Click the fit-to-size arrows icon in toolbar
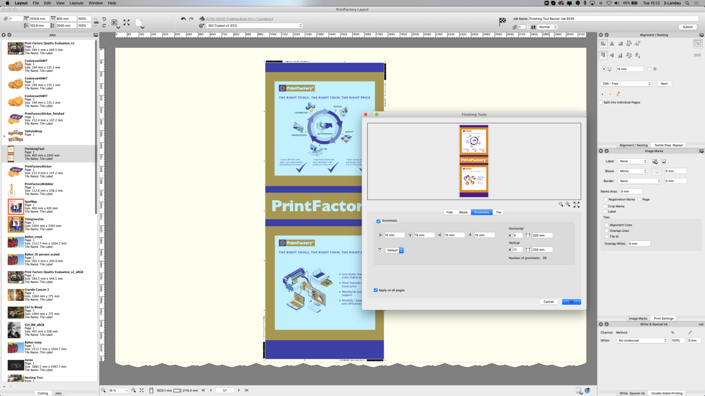This screenshot has height=396, width=705. pyautogui.click(x=126, y=22)
